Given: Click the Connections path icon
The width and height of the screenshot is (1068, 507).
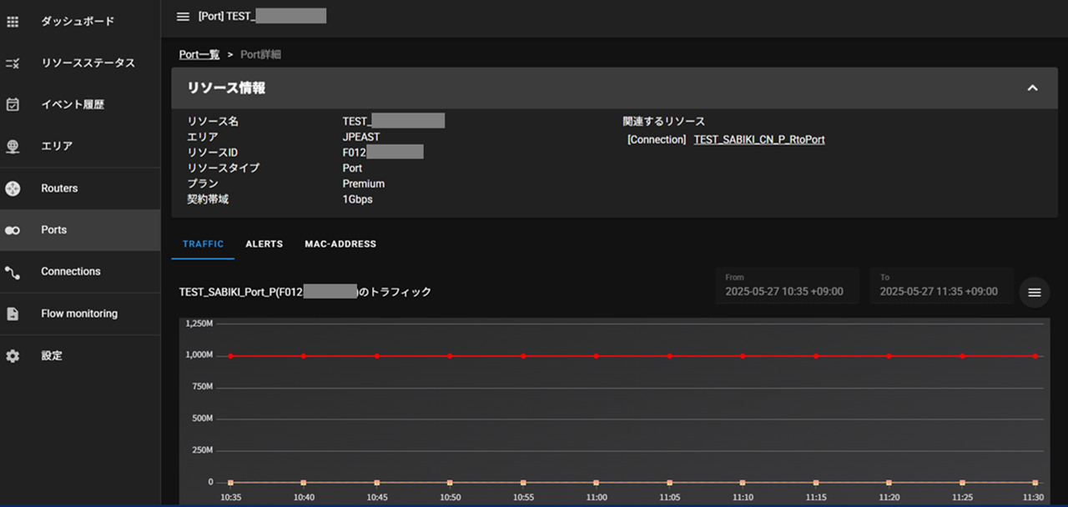Looking at the screenshot, I should [x=13, y=272].
